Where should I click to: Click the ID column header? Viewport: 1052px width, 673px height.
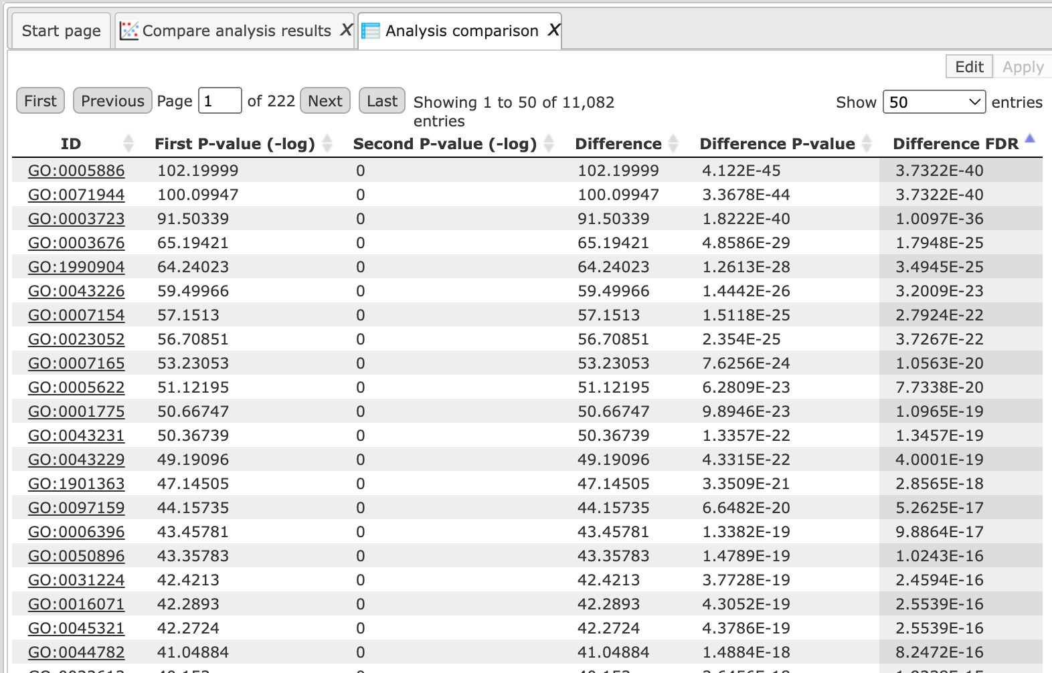(x=71, y=144)
